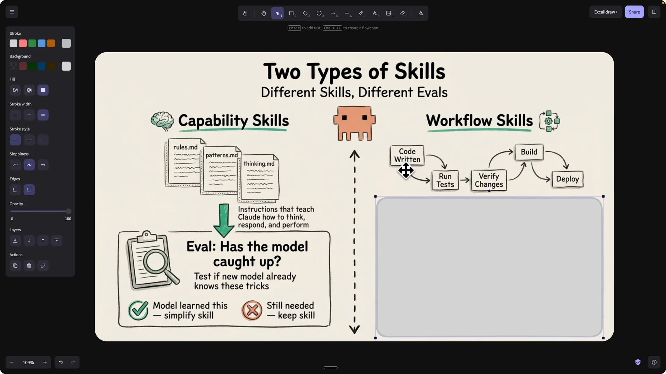Zoom out with the minus button
666x374 pixels.
tap(12, 362)
